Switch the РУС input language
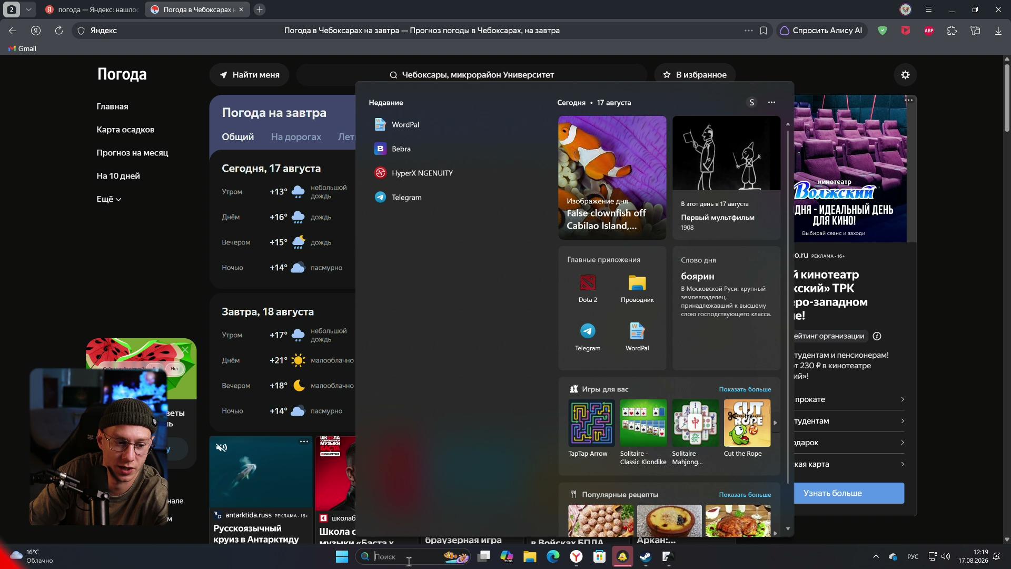This screenshot has height=569, width=1011. click(x=913, y=556)
